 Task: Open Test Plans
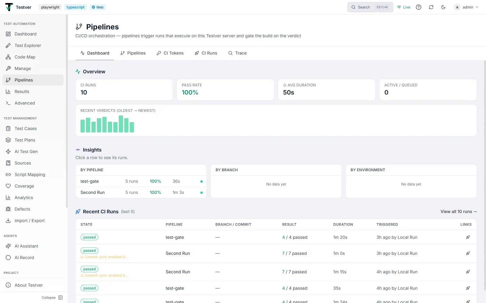pyautogui.click(x=33, y=140)
